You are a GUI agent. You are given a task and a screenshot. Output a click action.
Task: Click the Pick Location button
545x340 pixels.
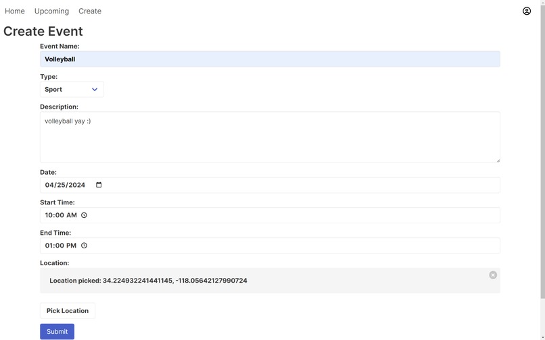68,310
